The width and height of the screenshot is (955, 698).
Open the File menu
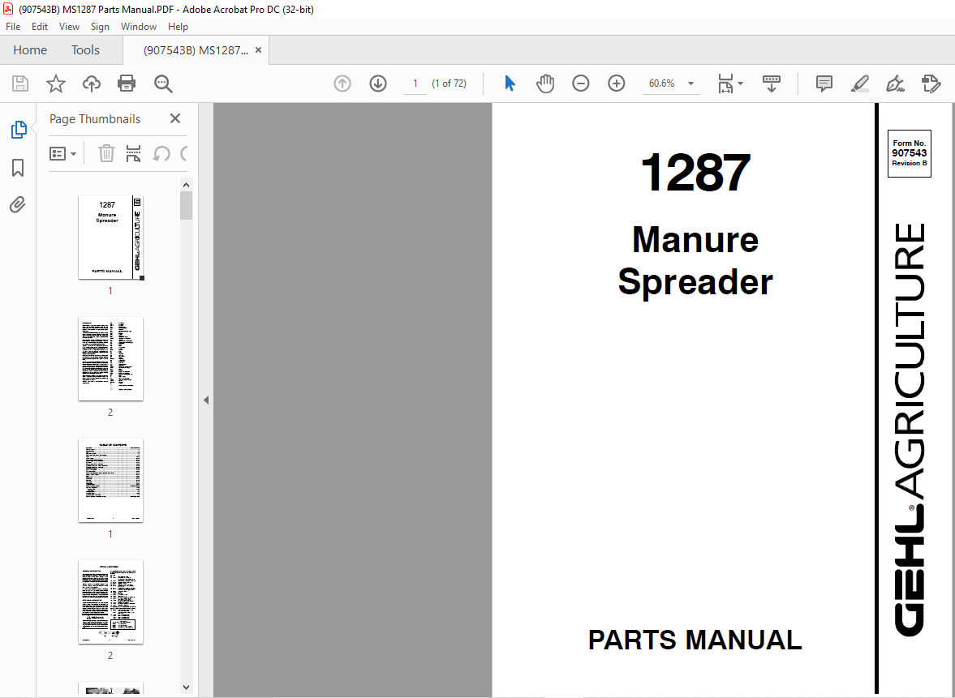13,27
